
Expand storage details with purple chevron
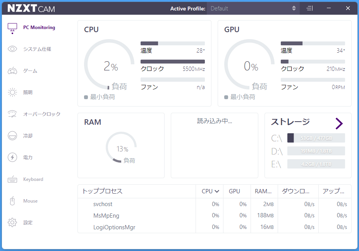339,124
